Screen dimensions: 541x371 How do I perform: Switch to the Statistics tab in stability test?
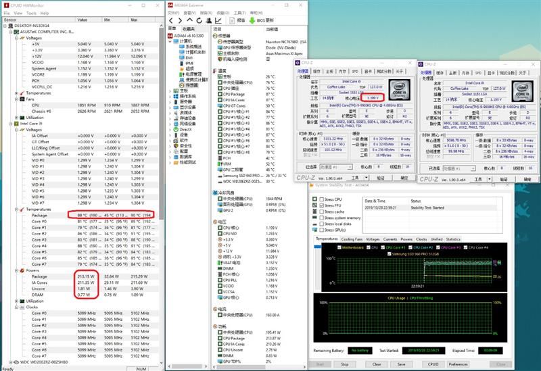pos(452,239)
